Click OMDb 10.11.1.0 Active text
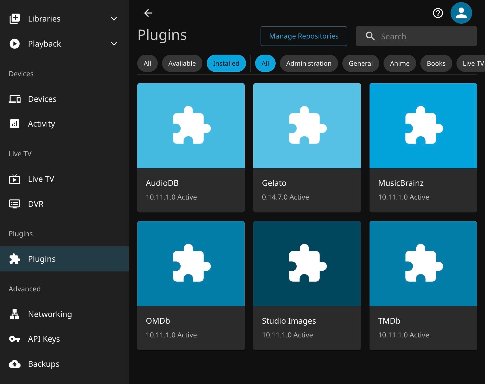Viewport: 485px width, 384px height. click(x=171, y=335)
